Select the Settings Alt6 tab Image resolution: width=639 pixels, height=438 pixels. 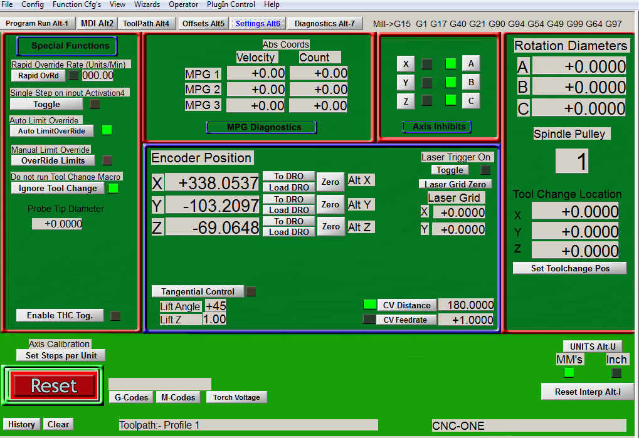pos(258,23)
